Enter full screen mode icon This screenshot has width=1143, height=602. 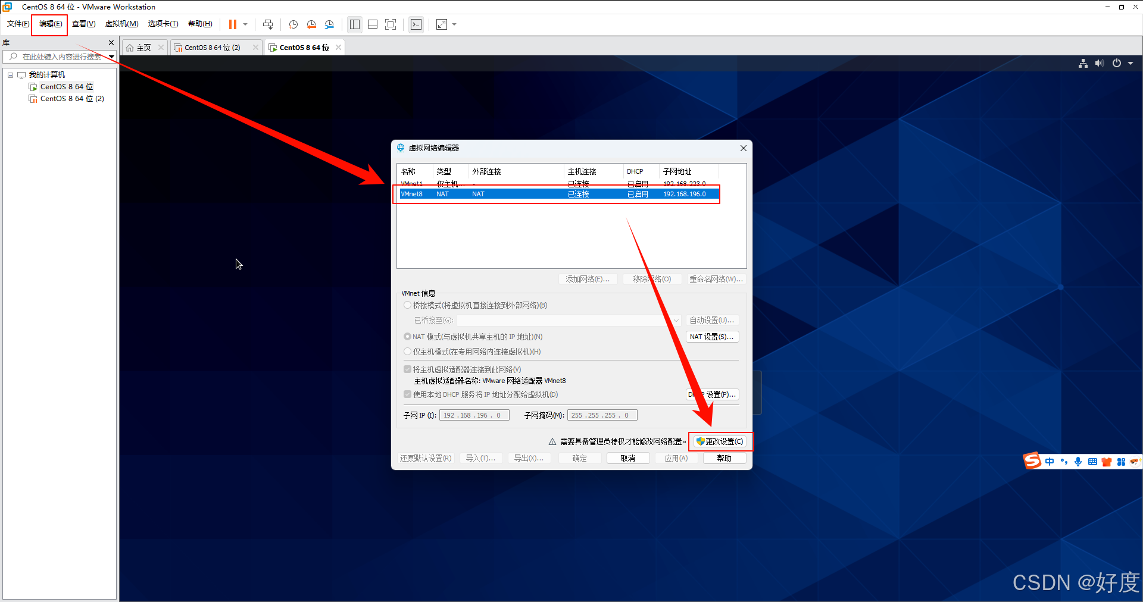[x=391, y=24]
